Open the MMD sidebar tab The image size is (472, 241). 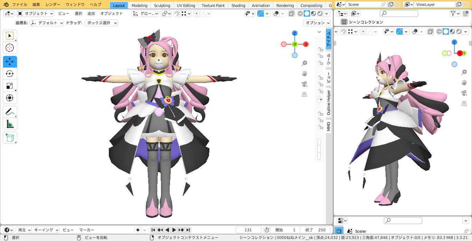329,126
